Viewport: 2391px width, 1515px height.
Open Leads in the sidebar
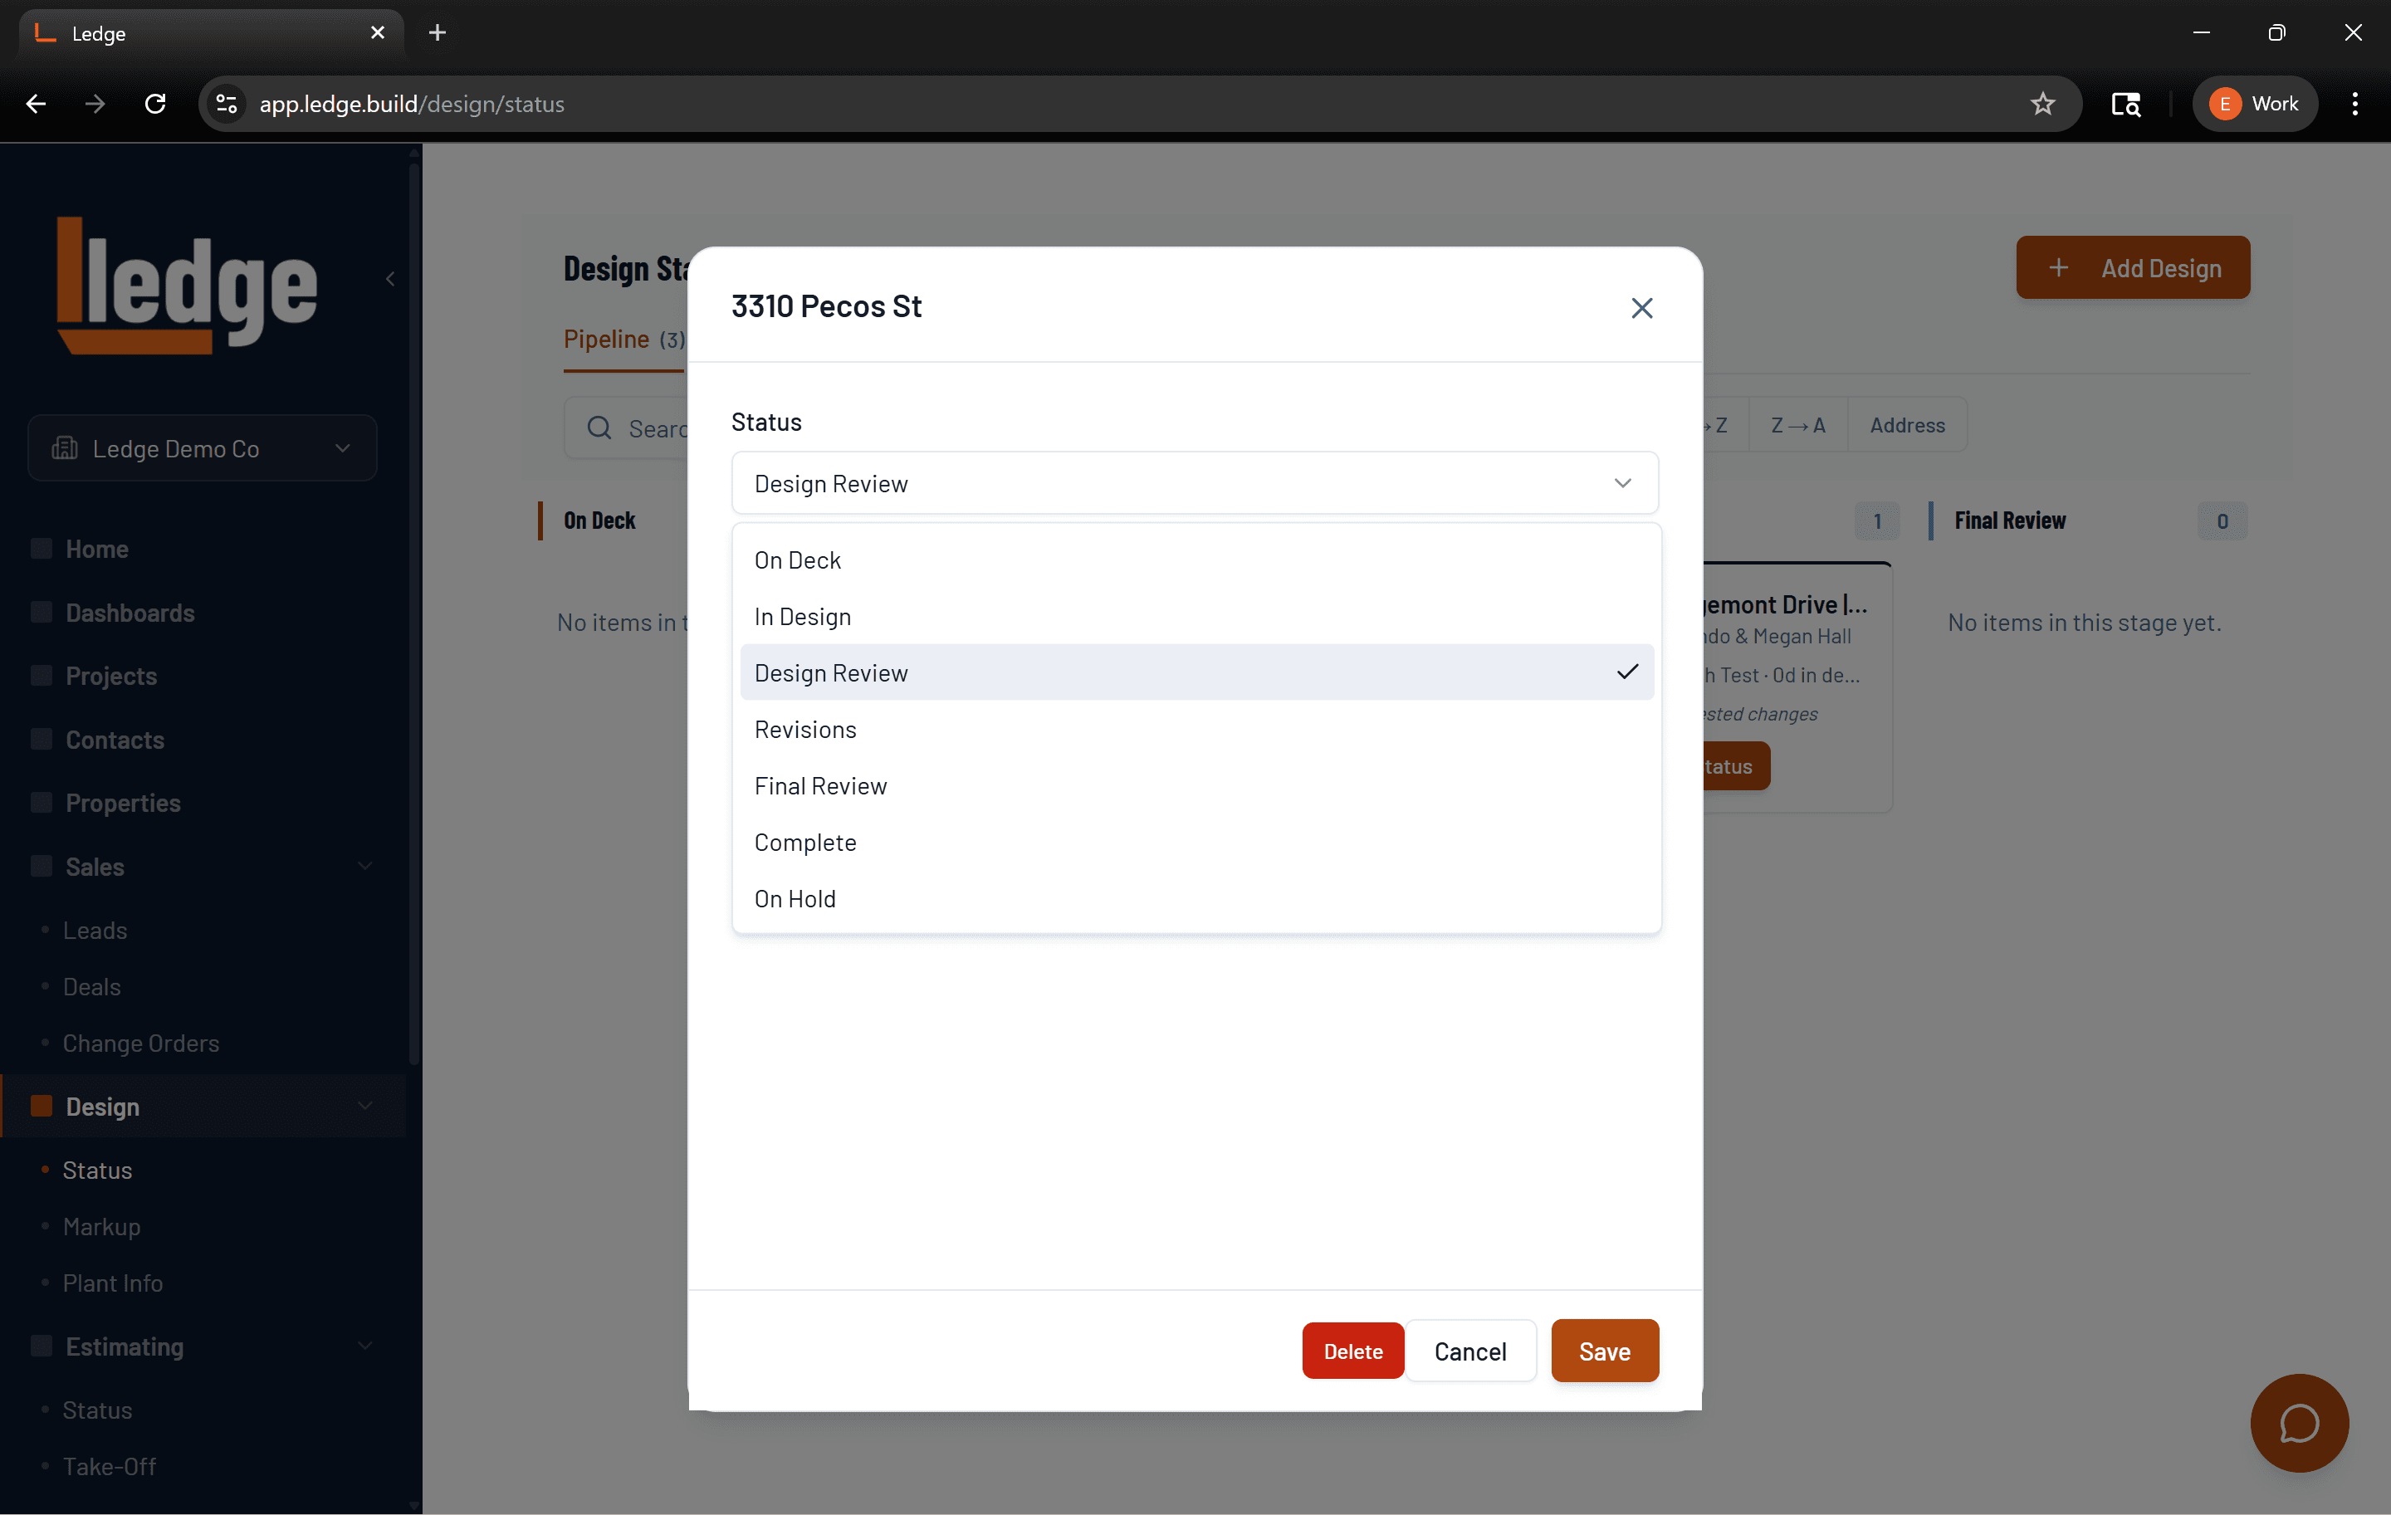[x=95, y=931]
